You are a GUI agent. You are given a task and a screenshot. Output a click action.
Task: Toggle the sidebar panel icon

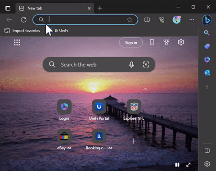pyautogui.click(x=207, y=150)
